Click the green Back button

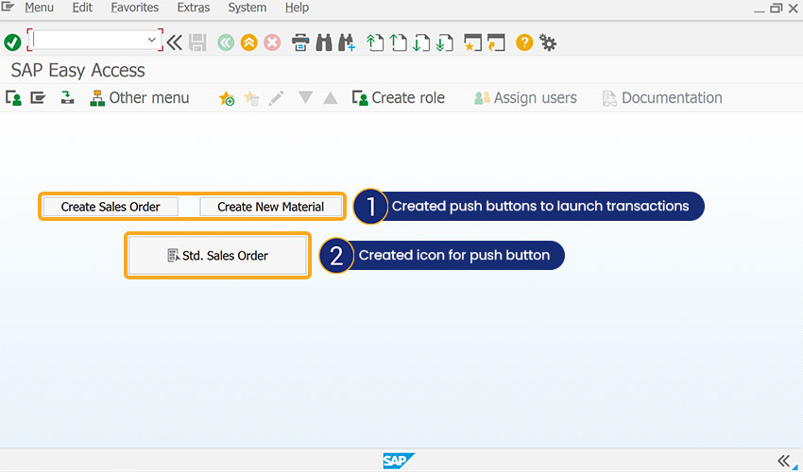[226, 42]
